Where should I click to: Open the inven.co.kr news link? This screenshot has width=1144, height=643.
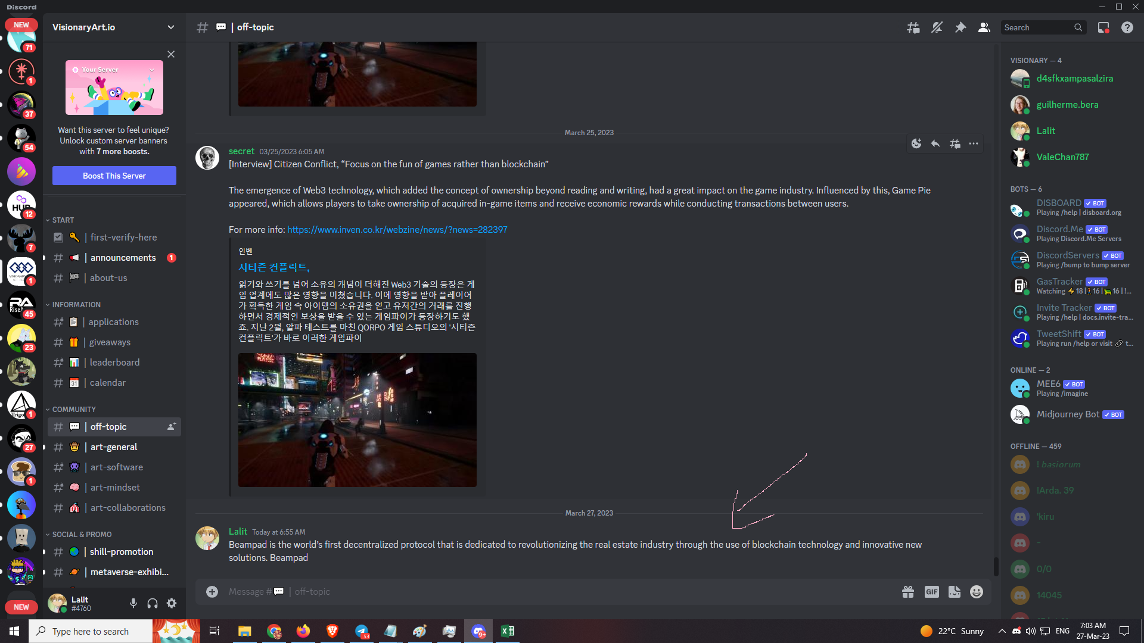pos(397,230)
